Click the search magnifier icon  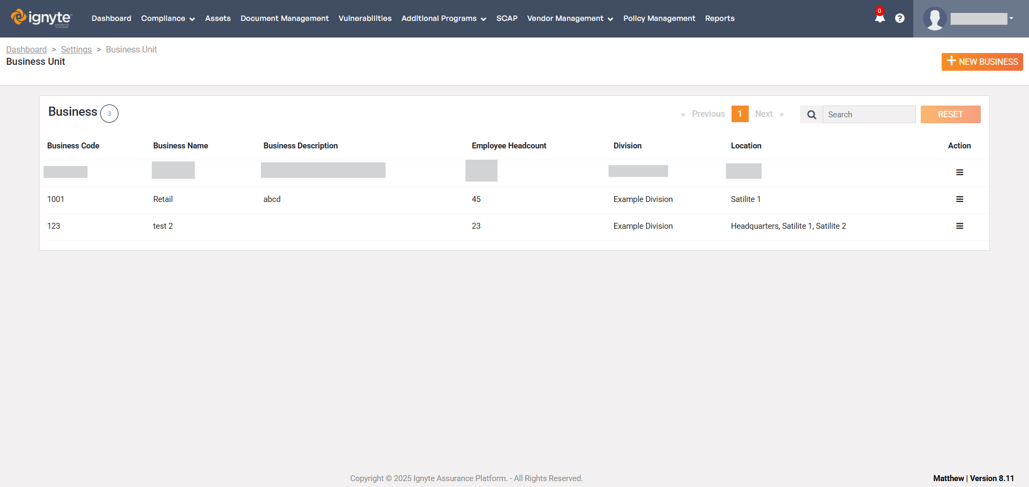811,115
